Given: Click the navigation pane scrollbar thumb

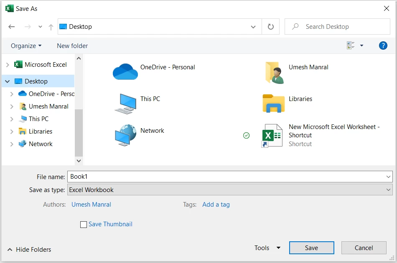Looking at the screenshot, I should (79, 133).
